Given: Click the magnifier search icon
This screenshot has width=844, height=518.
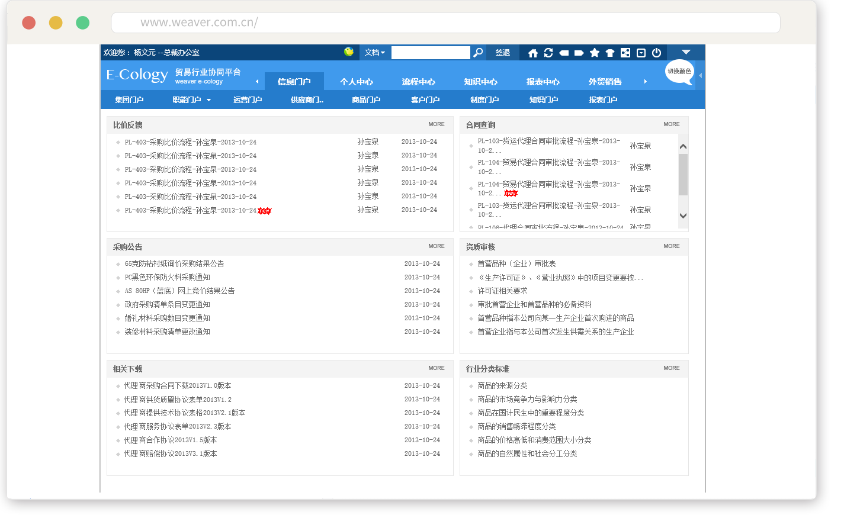Looking at the screenshot, I should pyautogui.click(x=478, y=53).
